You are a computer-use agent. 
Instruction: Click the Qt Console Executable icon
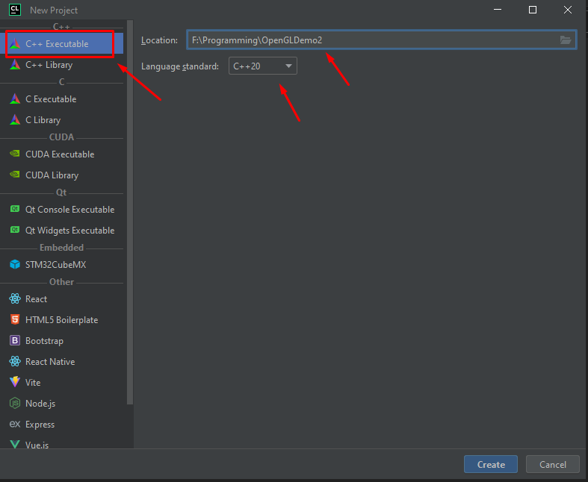[x=15, y=209]
